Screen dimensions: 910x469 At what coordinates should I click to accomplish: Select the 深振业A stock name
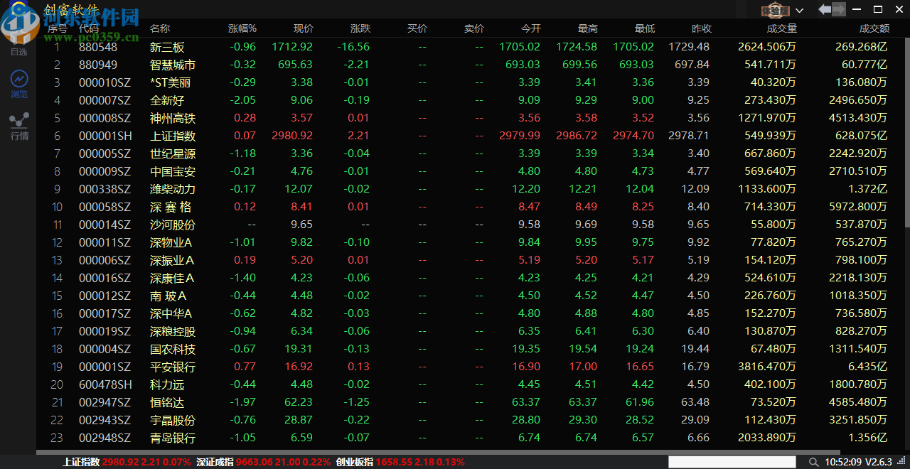[x=171, y=260]
